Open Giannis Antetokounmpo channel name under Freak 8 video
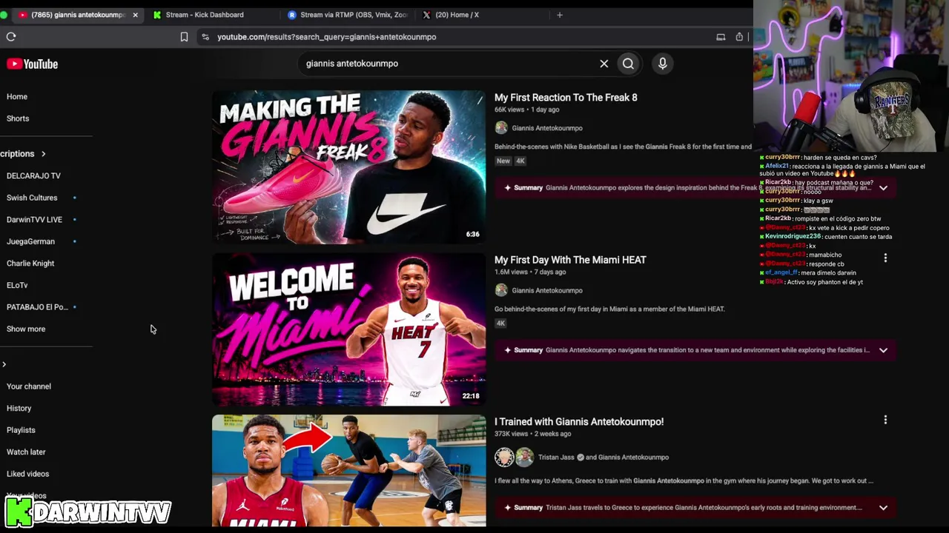Viewport: 949px width, 533px height. tap(547, 128)
